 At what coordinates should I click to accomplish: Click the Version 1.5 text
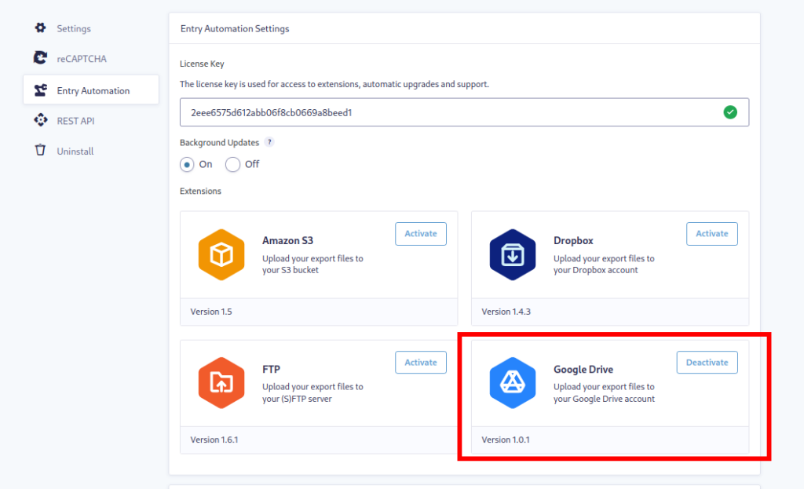pyautogui.click(x=211, y=312)
